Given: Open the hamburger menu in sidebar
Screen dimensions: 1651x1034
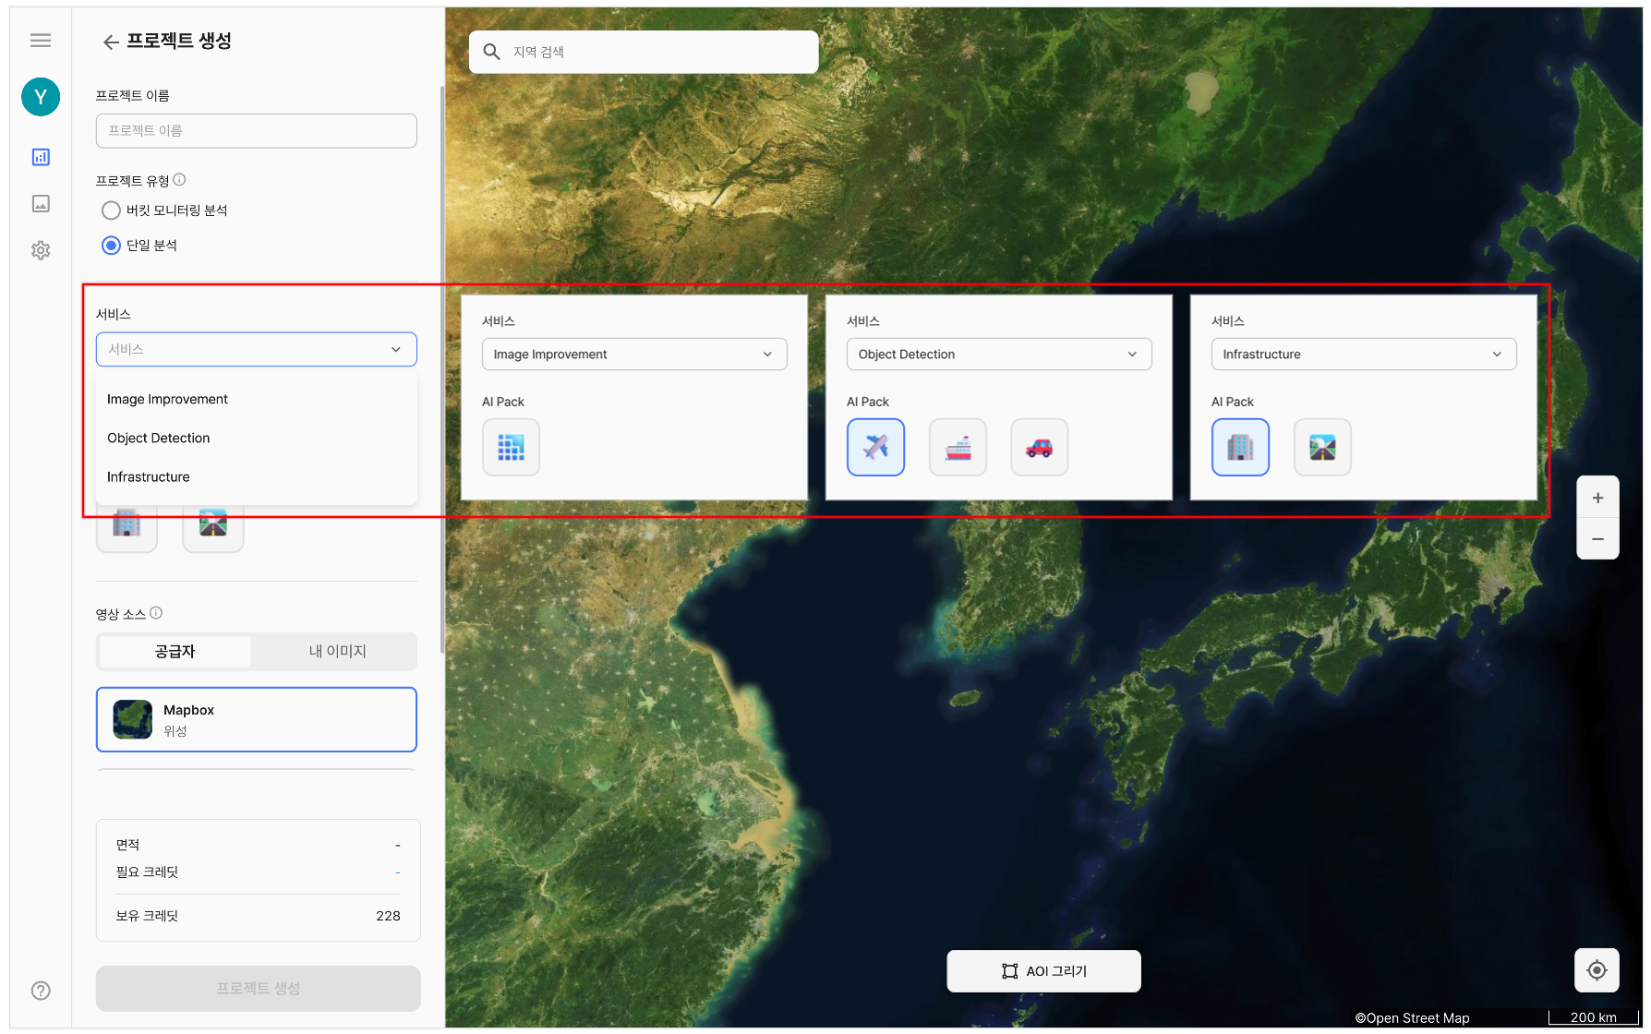Looking at the screenshot, I should pyautogui.click(x=41, y=40).
